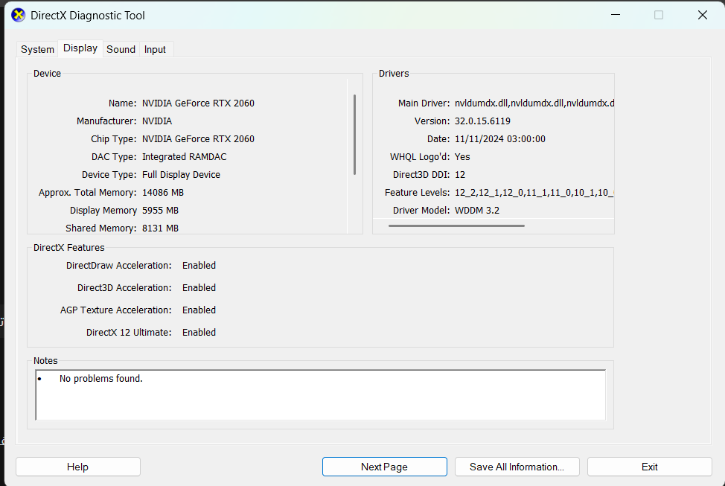The height and width of the screenshot is (486, 725).
Task: Click the maximize window button
Action: point(658,15)
